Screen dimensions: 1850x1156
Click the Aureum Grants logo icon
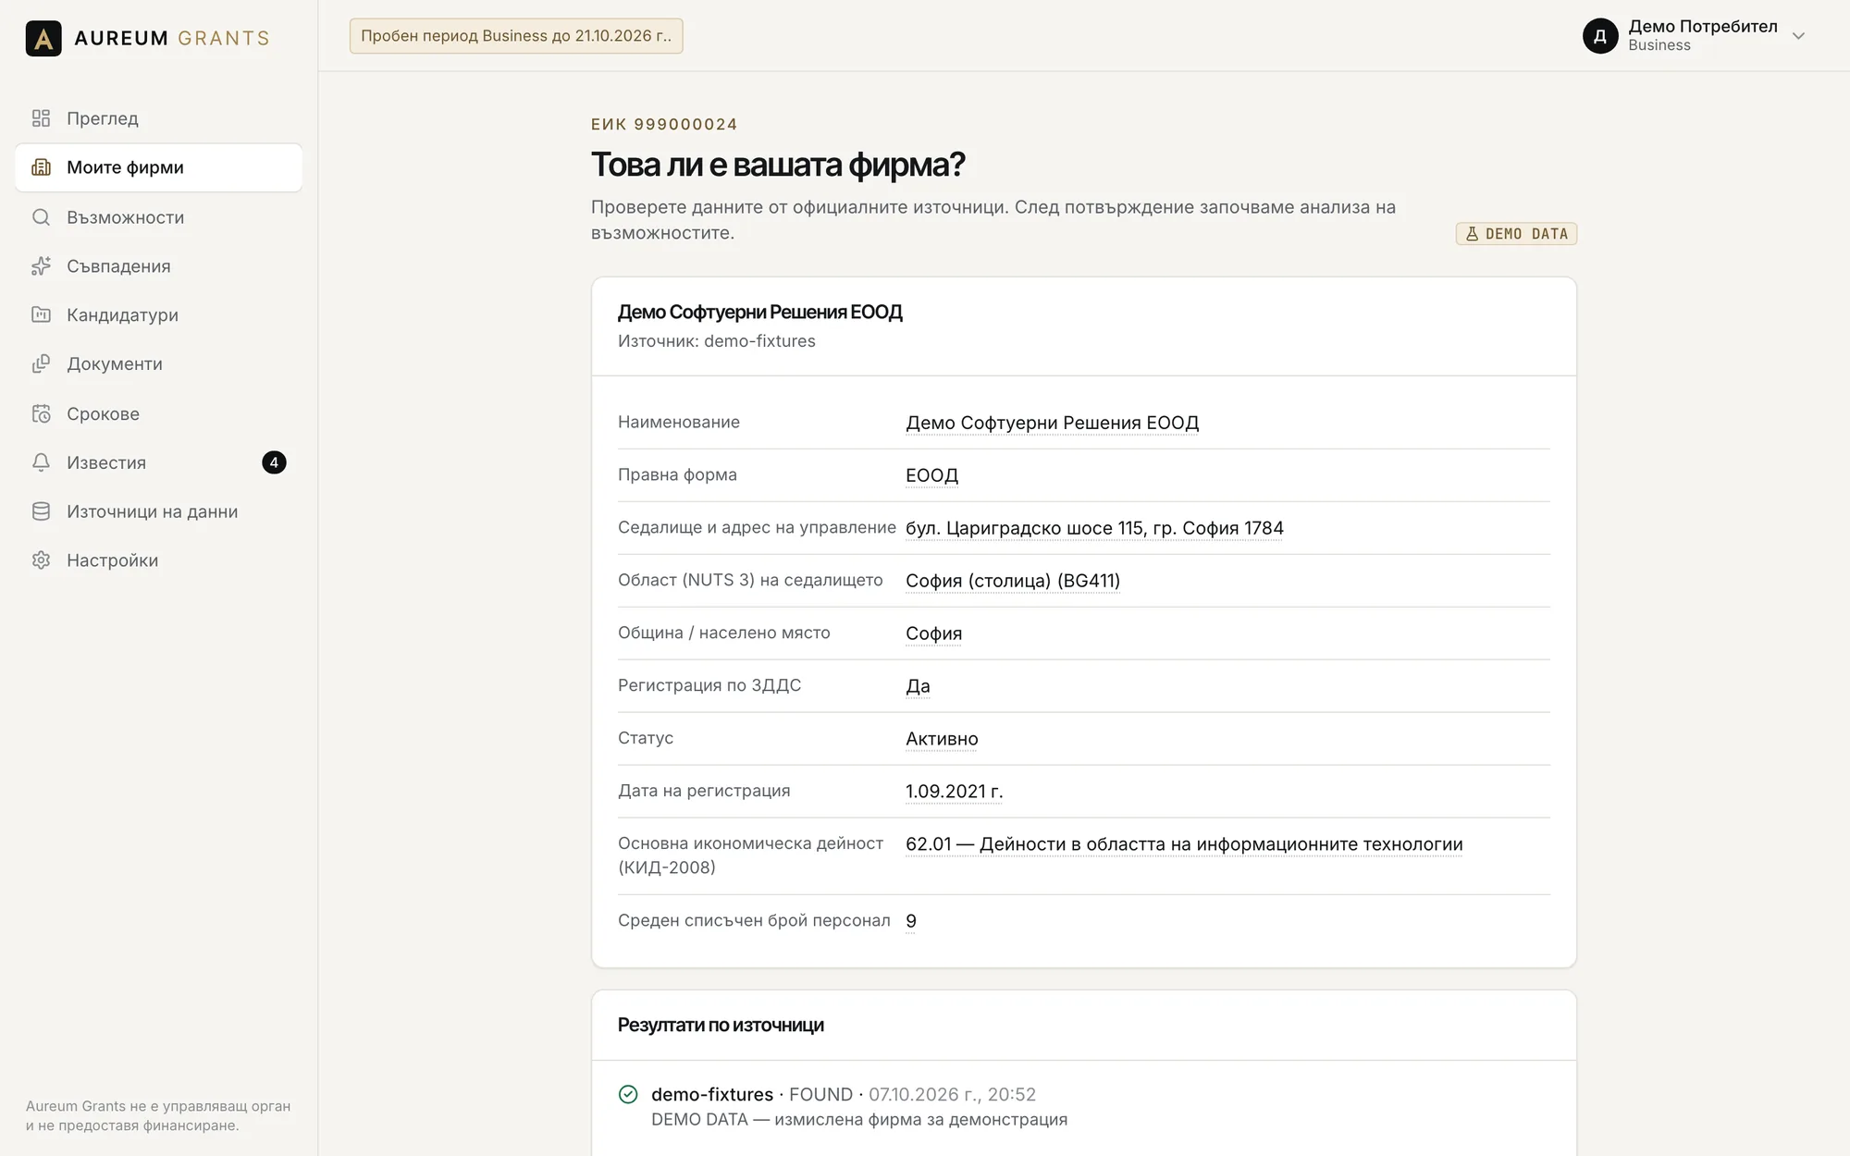[43, 38]
